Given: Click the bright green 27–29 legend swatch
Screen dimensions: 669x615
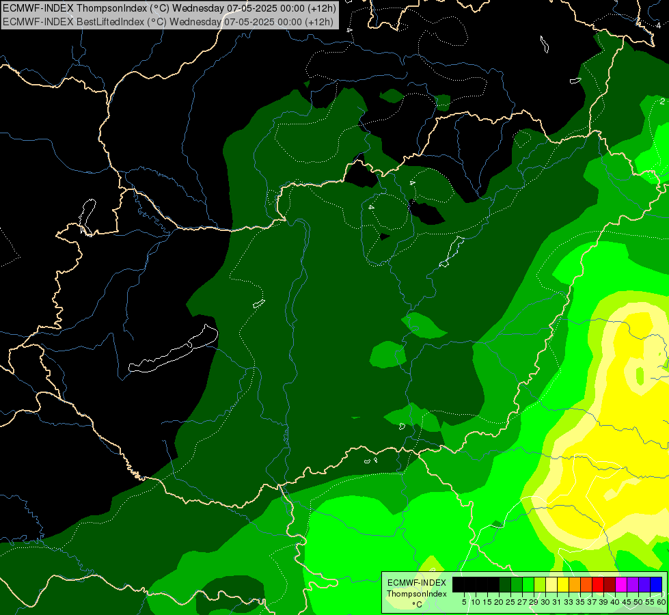Looking at the screenshot, I should (528, 584).
